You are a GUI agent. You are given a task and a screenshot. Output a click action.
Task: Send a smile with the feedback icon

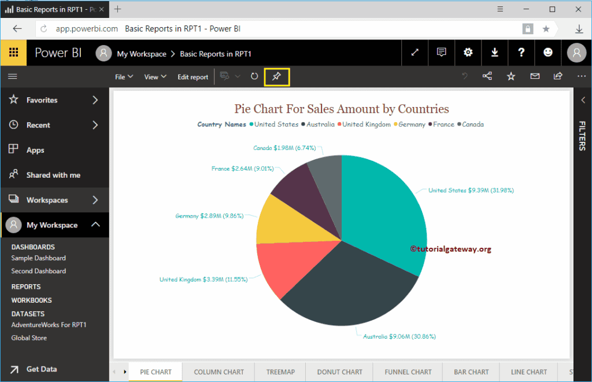[547, 53]
